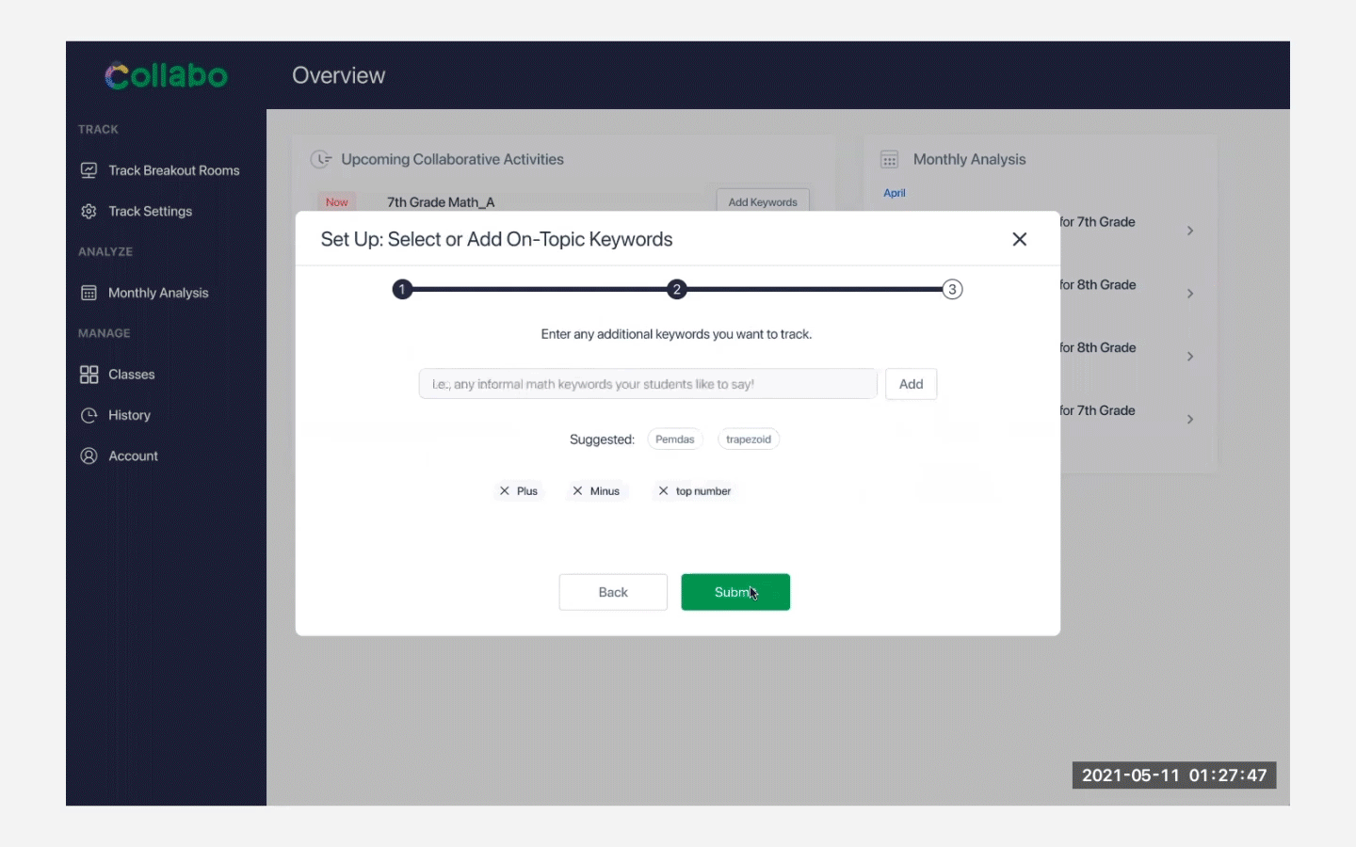Click the Upcoming Collaborative Activities clock icon
The image size is (1356, 847).
tap(321, 159)
